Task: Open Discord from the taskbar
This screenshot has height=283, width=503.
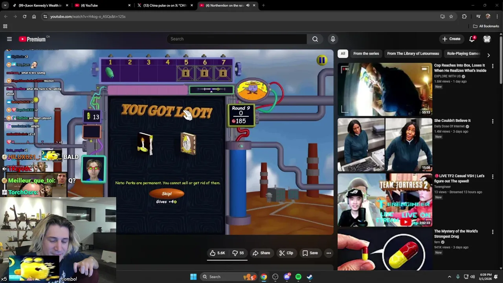Action: 287,277
